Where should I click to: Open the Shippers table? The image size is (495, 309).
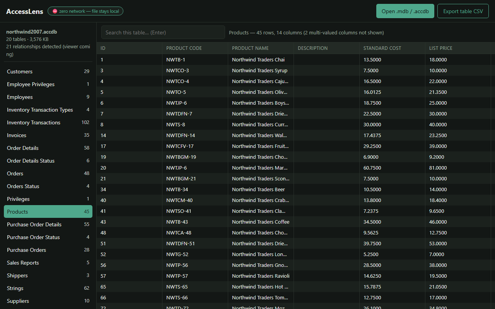coord(48,275)
